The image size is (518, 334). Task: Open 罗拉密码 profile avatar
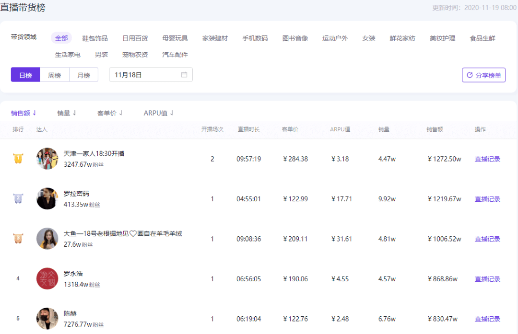pyautogui.click(x=47, y=198)
